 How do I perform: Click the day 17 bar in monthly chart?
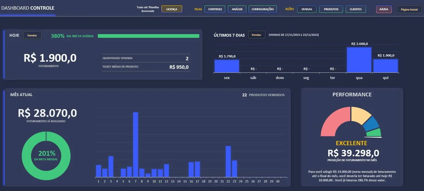click(x=197, y=169)
